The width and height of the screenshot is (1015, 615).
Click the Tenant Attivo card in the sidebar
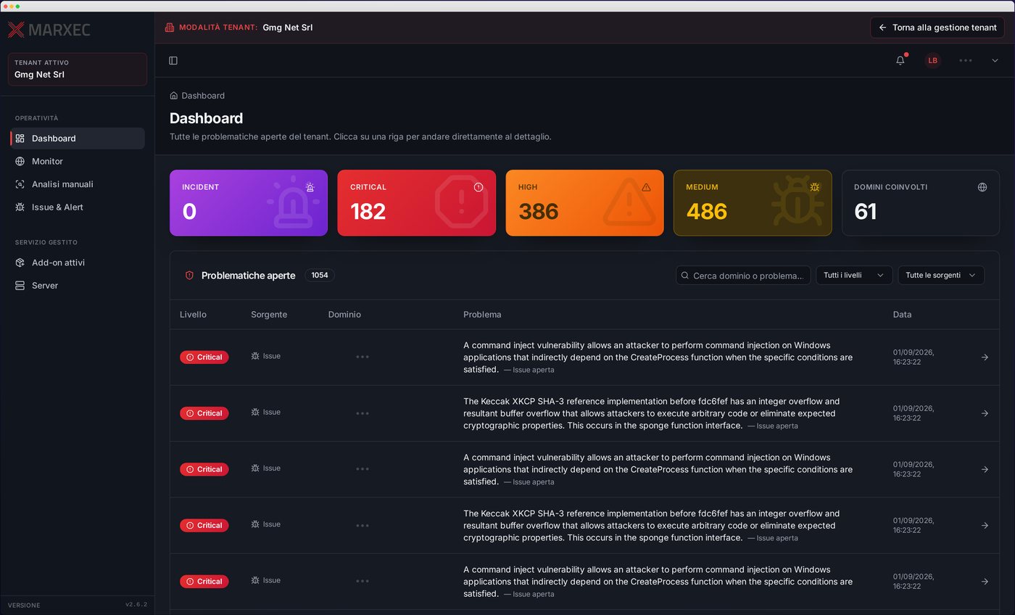tap(78, 69)
